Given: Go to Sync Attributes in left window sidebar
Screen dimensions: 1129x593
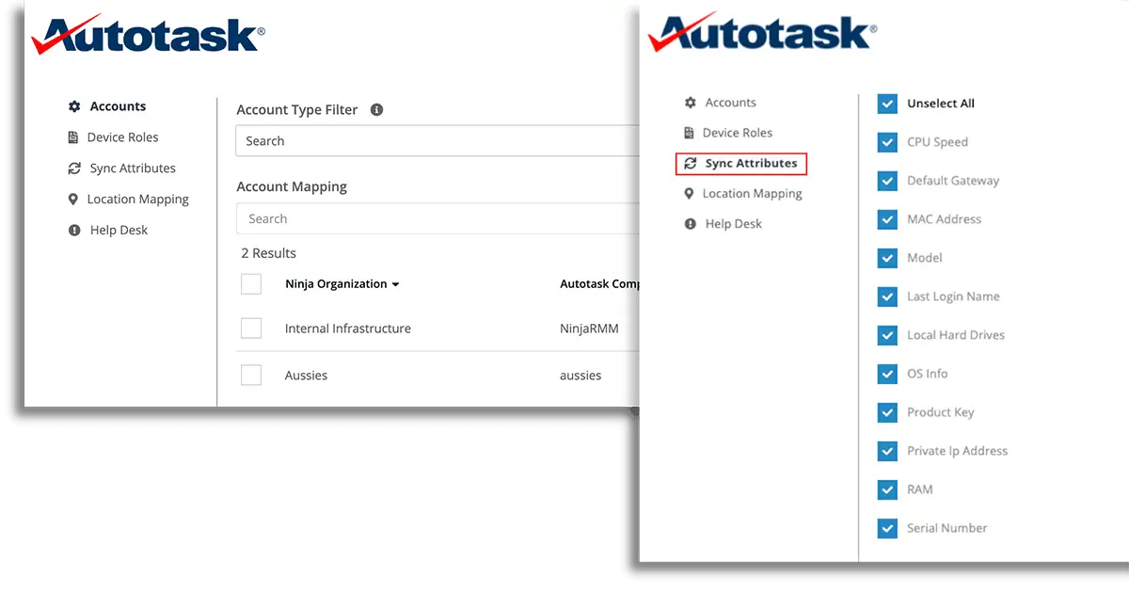Looking at the screenshot, I should (x=133, y=168).
